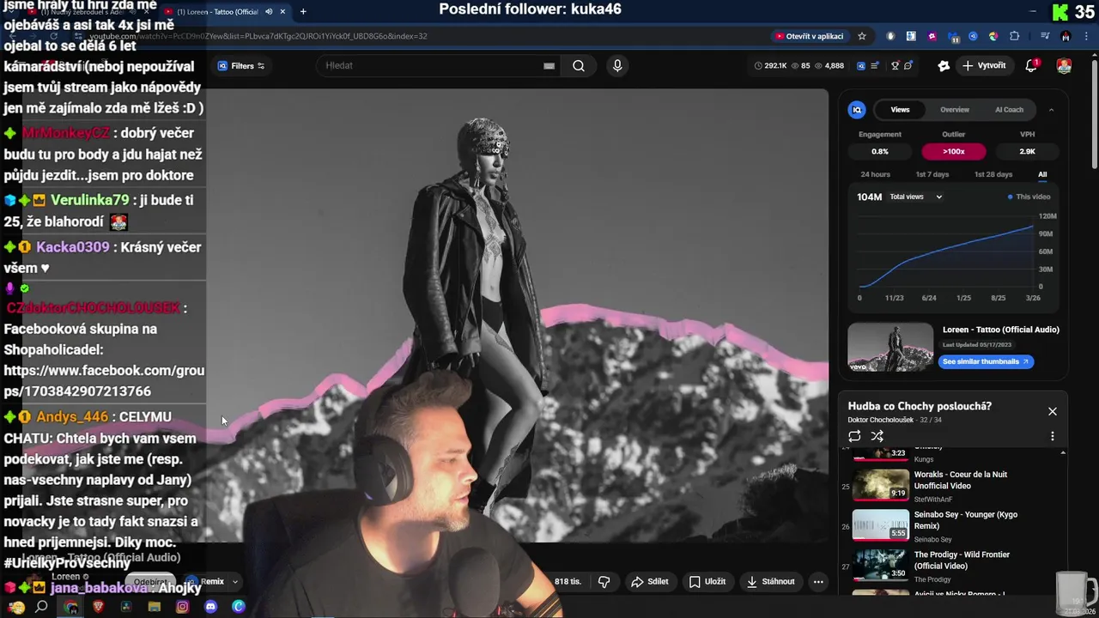
Task: Switch to the AI Coach tab
Action: (1009, 110)
